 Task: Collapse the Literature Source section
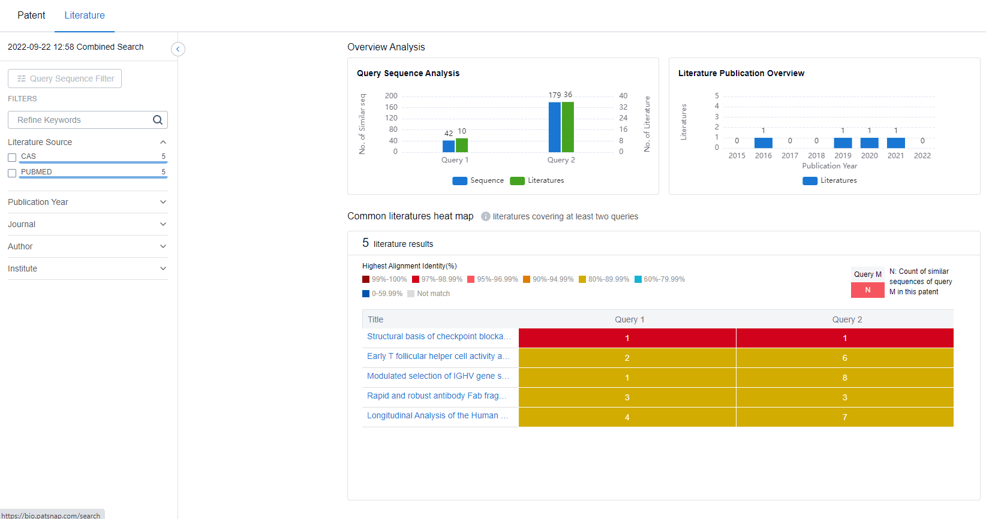click(163, 142)
